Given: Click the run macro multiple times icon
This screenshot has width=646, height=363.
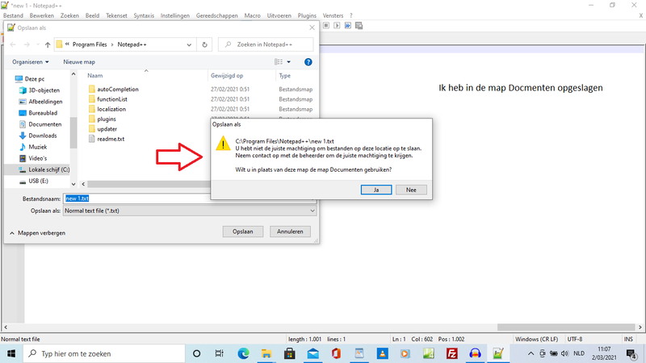Looking at the screenshot, I should click(x=348, y=26).
